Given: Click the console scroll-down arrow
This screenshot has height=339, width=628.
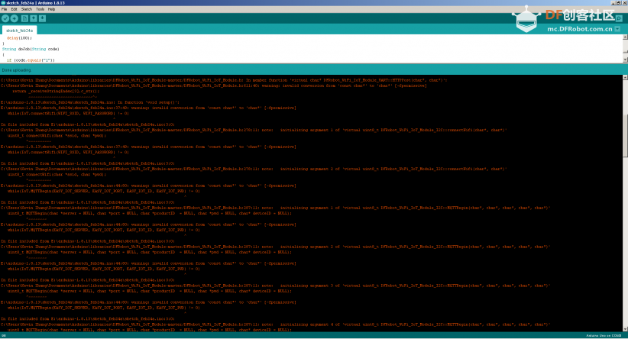Looking at the screenshot, I should 625,329.
